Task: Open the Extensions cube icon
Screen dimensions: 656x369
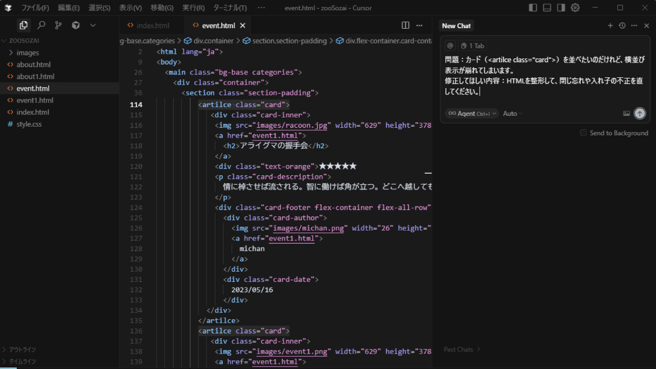Action: coord(76,25)
